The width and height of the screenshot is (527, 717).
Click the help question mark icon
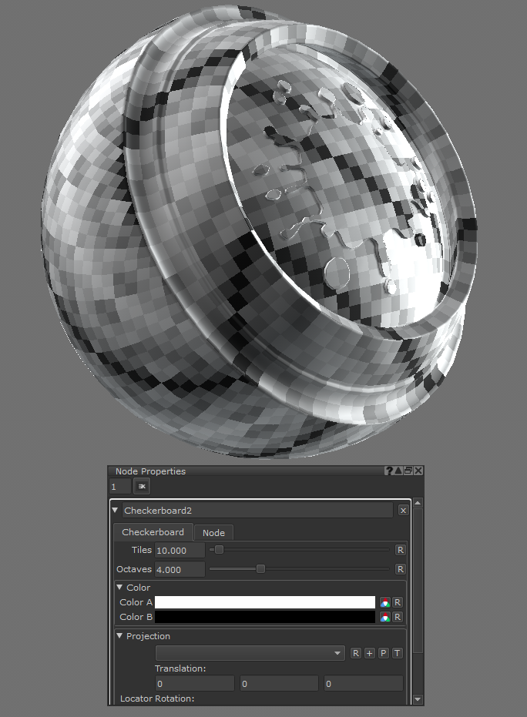389,471
